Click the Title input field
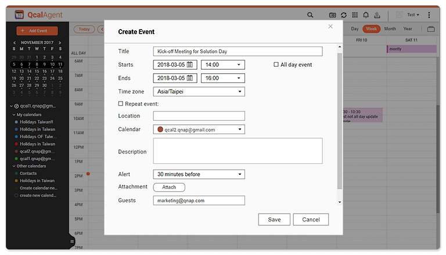Viewport: 446px width, 255px height. (x=238, y=51)
